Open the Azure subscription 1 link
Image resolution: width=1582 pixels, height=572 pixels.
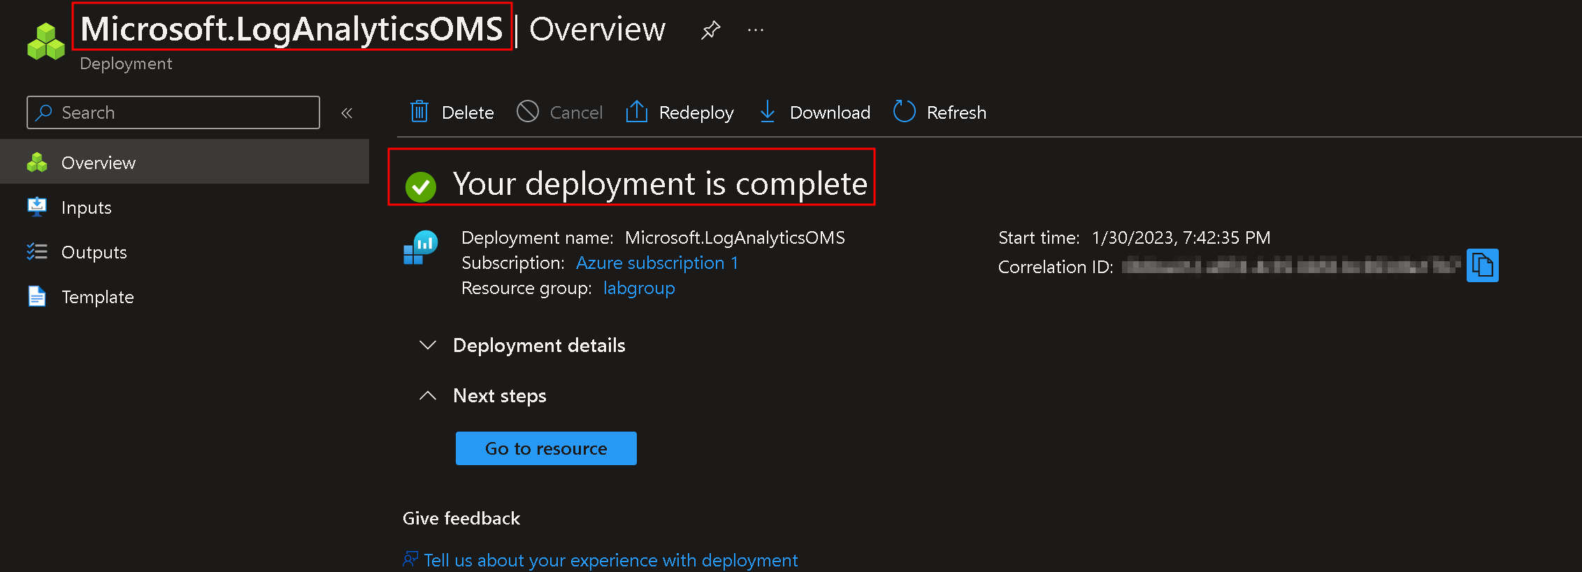656,263
